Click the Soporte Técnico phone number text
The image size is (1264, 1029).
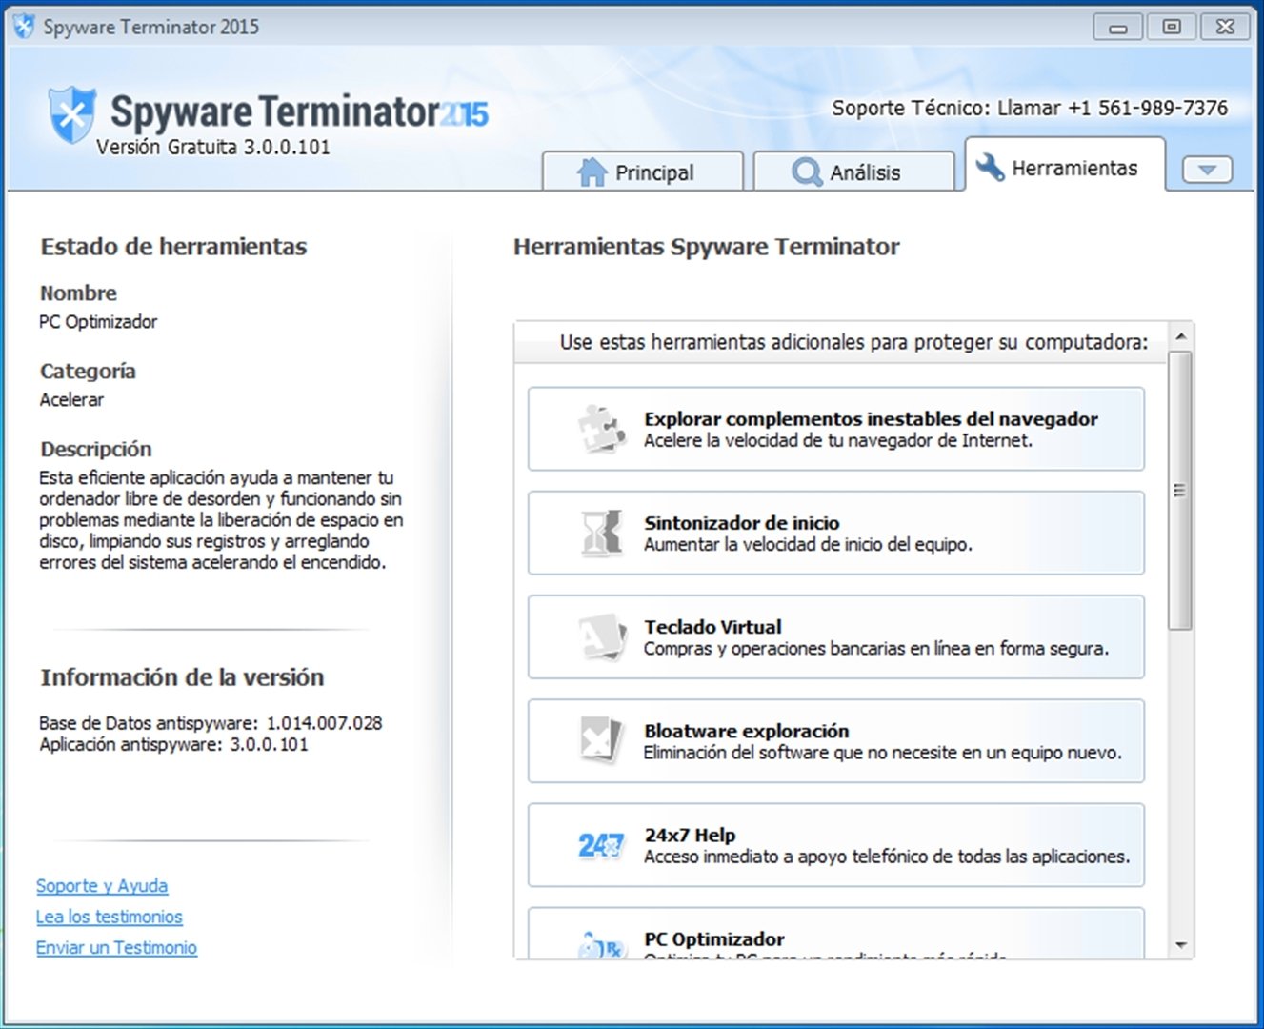pyautogui.click(x=1030, y=108)
